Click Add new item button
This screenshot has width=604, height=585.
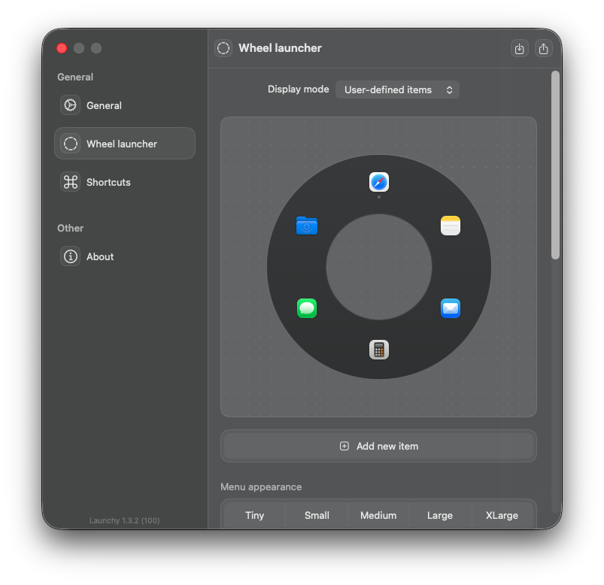click(378, 446)
